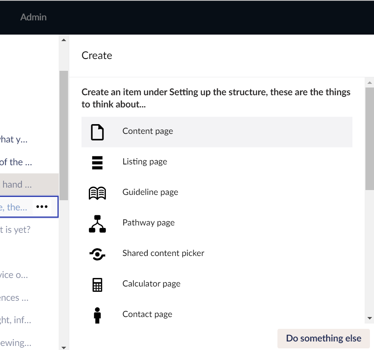Click the tree panel scrollbar up arrow
Viewport: 374px width, 350px height.
point(64,40)
